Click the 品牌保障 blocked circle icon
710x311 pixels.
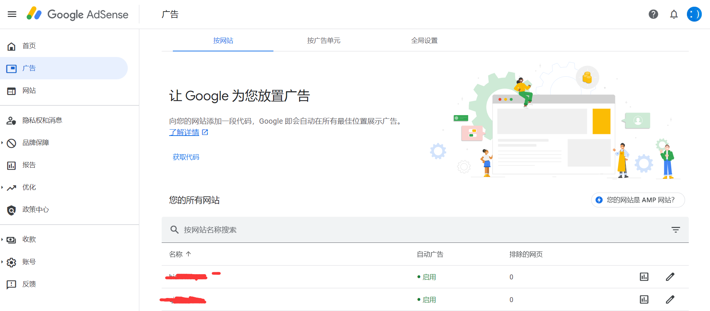[x=12, y=143]
